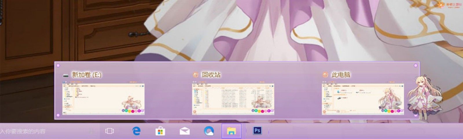Open Photoshop from the taskbar
Image resolution: width=463 pixels, height=139 pixels.
point(257,131)
